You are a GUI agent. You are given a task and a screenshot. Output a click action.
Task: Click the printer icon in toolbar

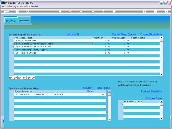145,11
